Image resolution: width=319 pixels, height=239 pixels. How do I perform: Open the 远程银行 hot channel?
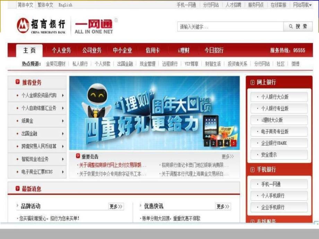(170, 64)
